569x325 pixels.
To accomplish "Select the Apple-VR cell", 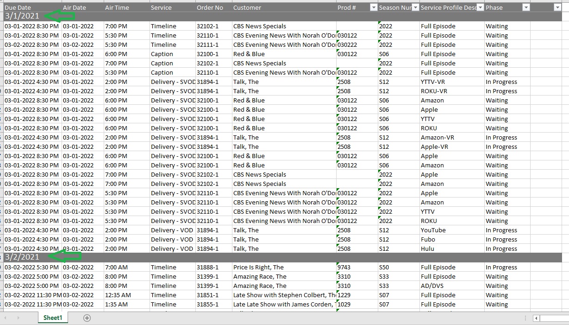I will (x=452, y=147).
